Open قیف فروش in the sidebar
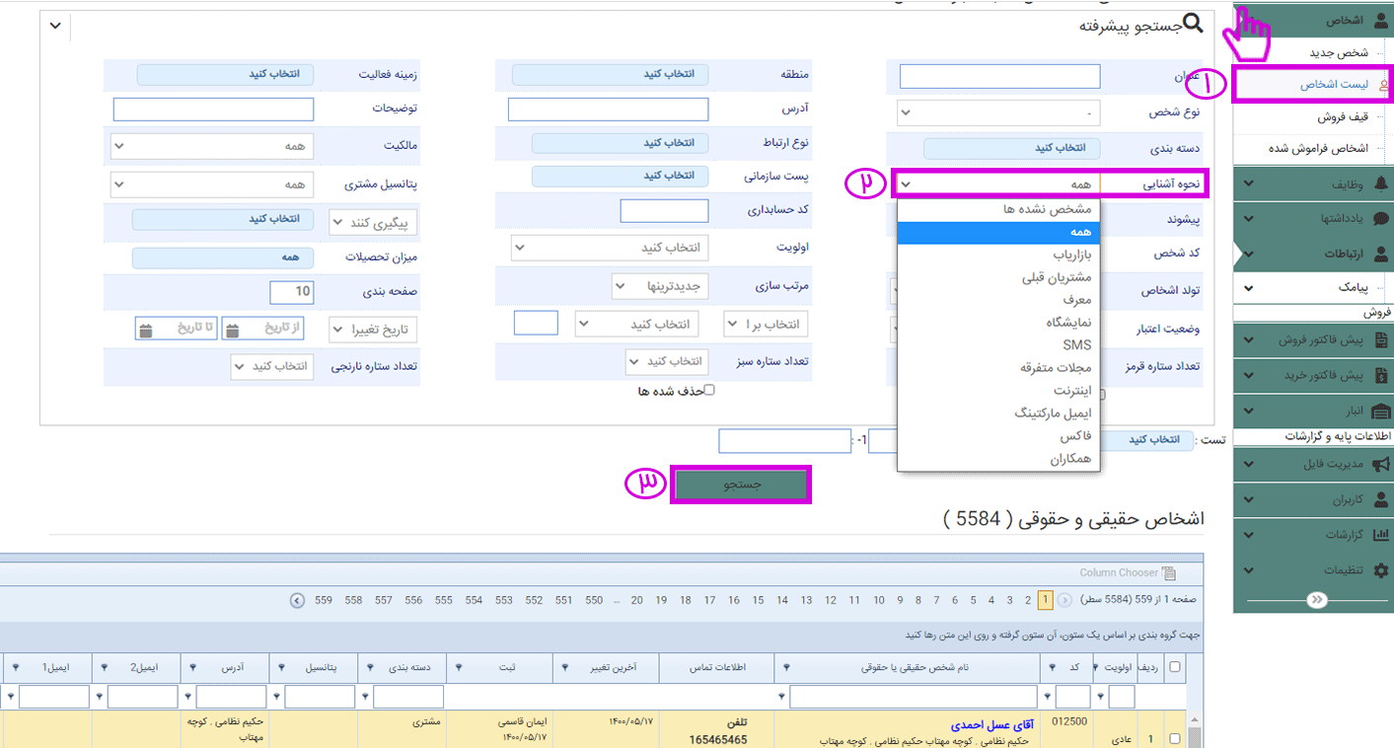Image resolution: width=1394 pixels, height=748 pixels. click(1343, 116)
